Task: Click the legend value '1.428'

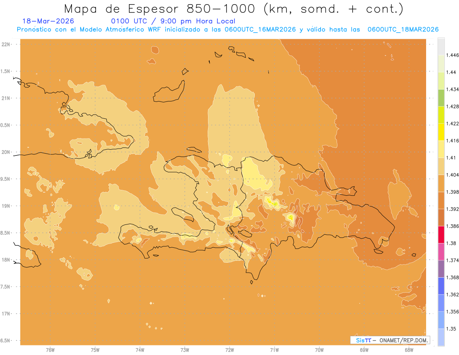Action: (x=453, y=106)
